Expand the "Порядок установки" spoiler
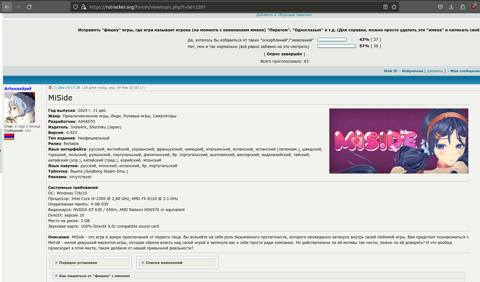 (78, 263)
